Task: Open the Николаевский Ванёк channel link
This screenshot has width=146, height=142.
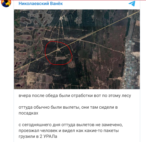Action: pos(41,4)
